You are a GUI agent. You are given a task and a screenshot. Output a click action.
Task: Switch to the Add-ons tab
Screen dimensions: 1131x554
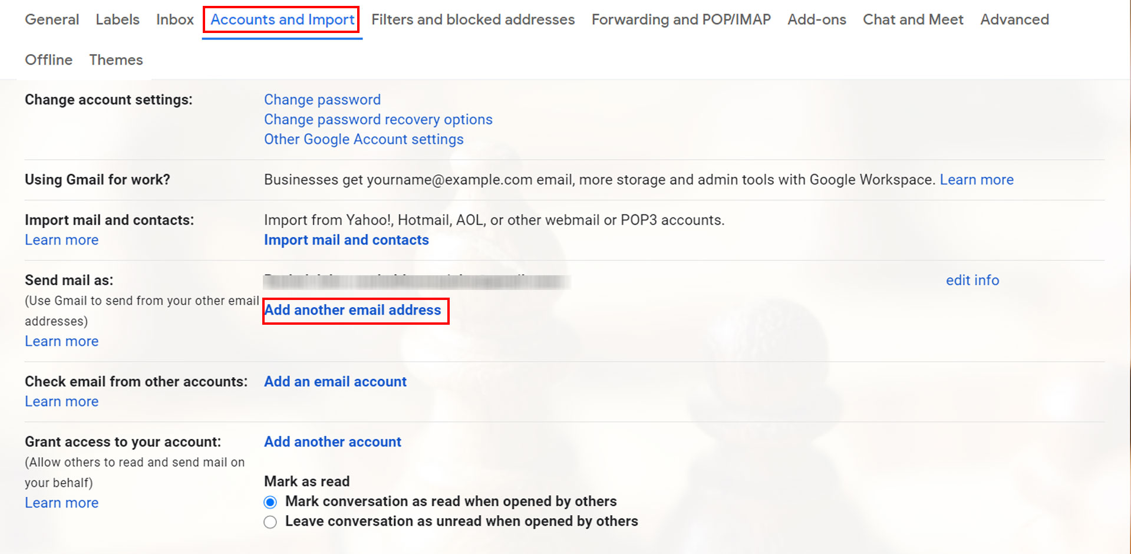[816, 19]
